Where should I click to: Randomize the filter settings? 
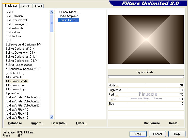tap(152, 123)
